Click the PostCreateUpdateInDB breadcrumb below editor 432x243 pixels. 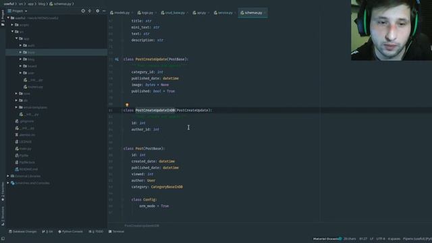[142, 225]
